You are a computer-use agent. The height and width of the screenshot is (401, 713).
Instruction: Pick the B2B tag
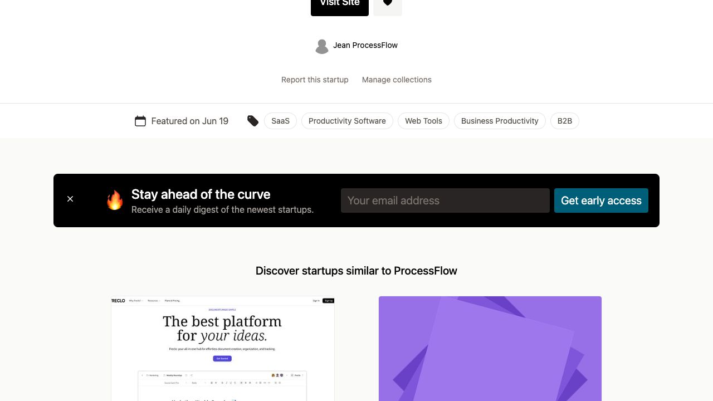coord(564,121)
